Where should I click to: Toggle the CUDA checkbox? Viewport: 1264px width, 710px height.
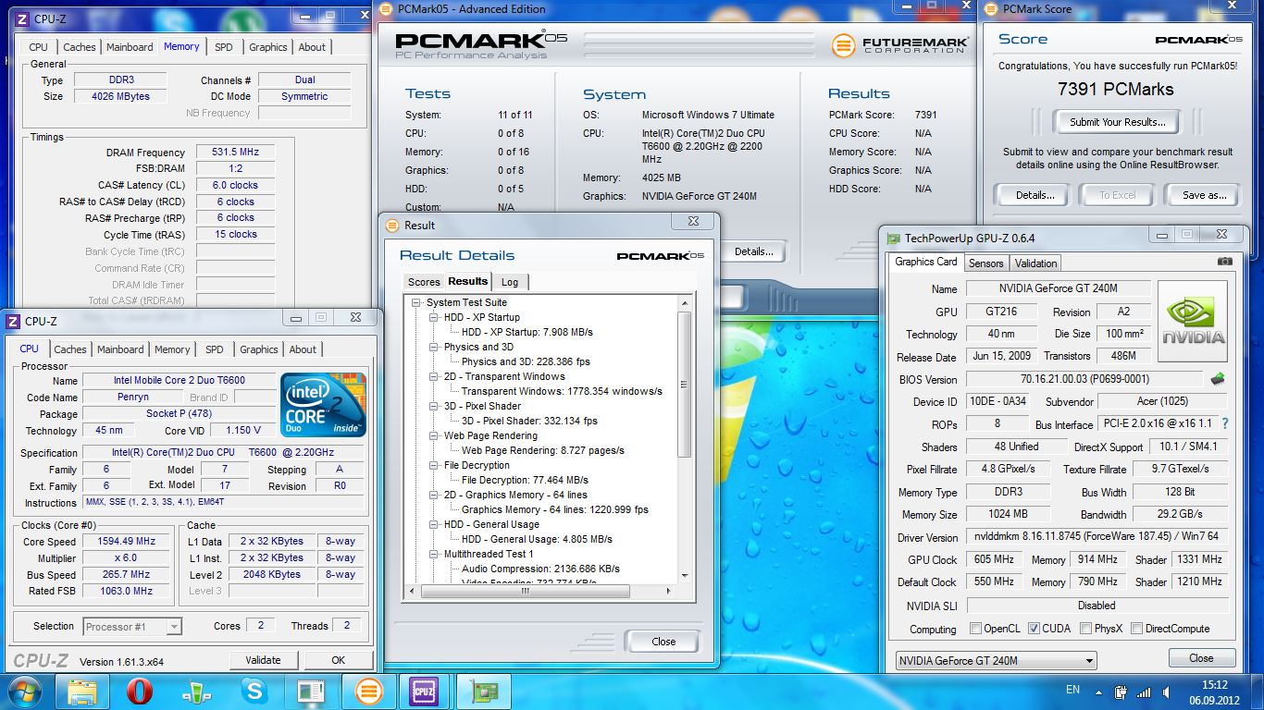pos(1034,629)
